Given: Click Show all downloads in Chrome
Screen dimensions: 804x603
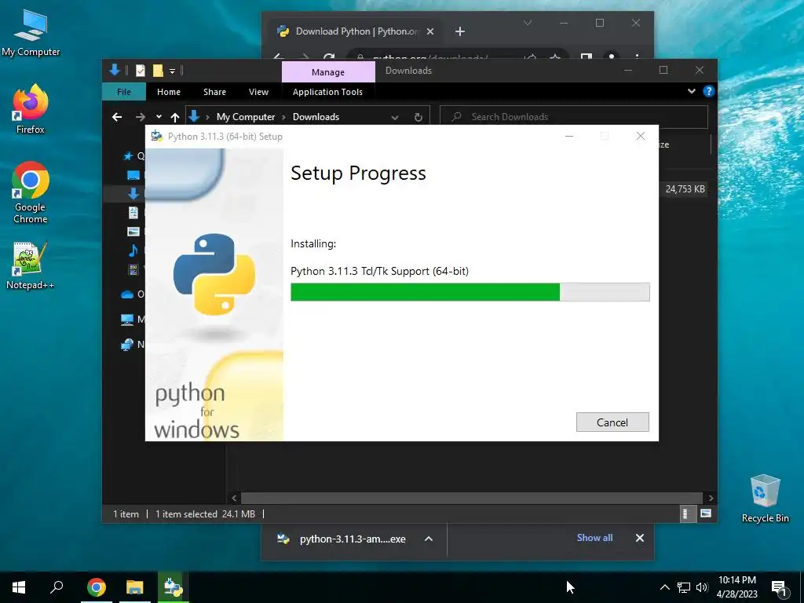Looking at the screenshot, I should [x=594, y=537].
